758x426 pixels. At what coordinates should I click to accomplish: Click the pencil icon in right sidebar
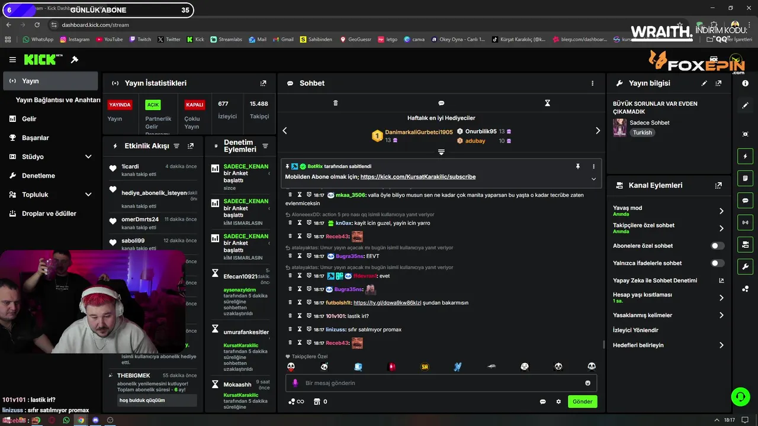745,105
